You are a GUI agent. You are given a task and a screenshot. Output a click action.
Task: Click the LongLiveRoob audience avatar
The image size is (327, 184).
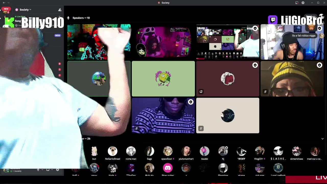coord(278,168)
